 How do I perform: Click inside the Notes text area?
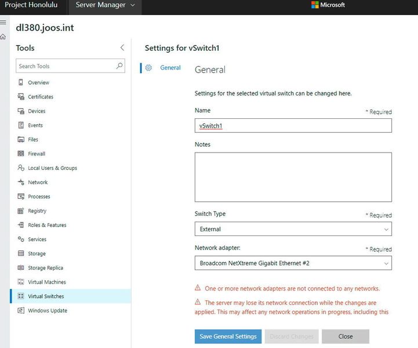pyautogui.click(x=293, y=177)
